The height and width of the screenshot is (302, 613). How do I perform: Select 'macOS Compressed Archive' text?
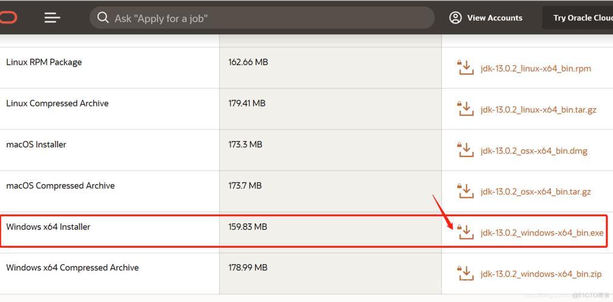tap(60, 185)
